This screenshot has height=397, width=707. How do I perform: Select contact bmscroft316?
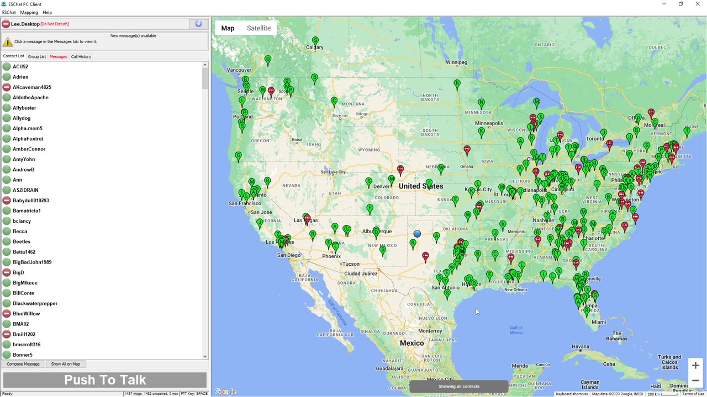27,345
